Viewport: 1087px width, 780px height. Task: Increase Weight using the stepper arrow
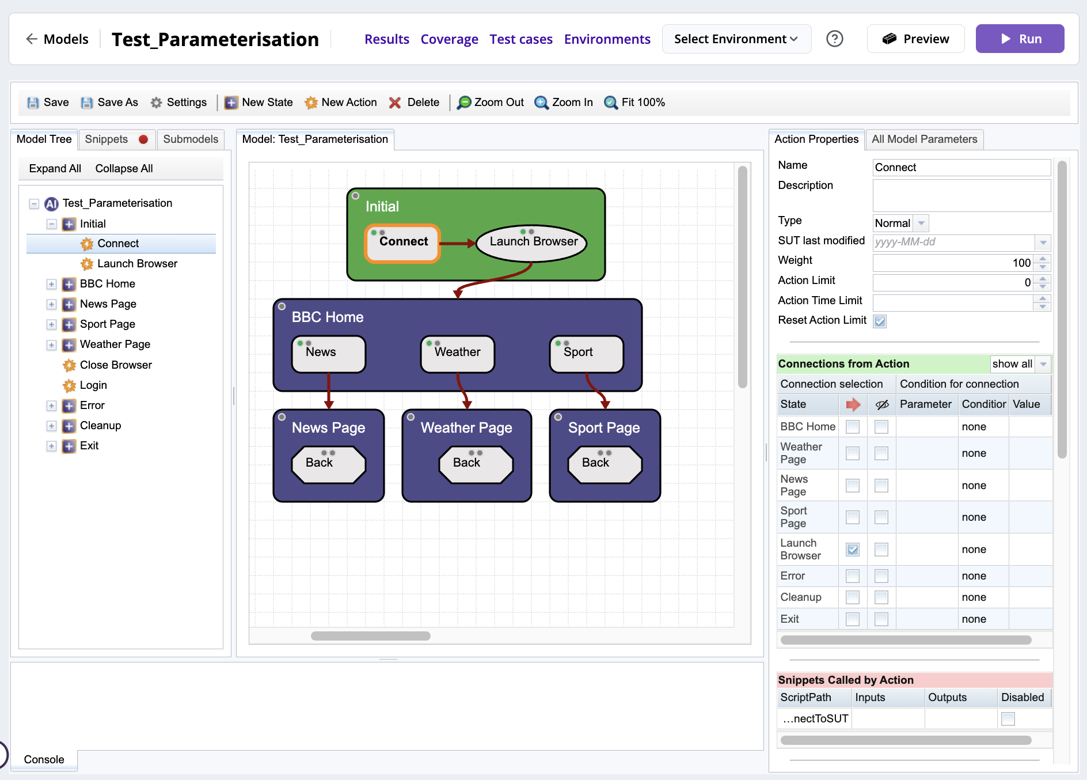(1042, 259)
